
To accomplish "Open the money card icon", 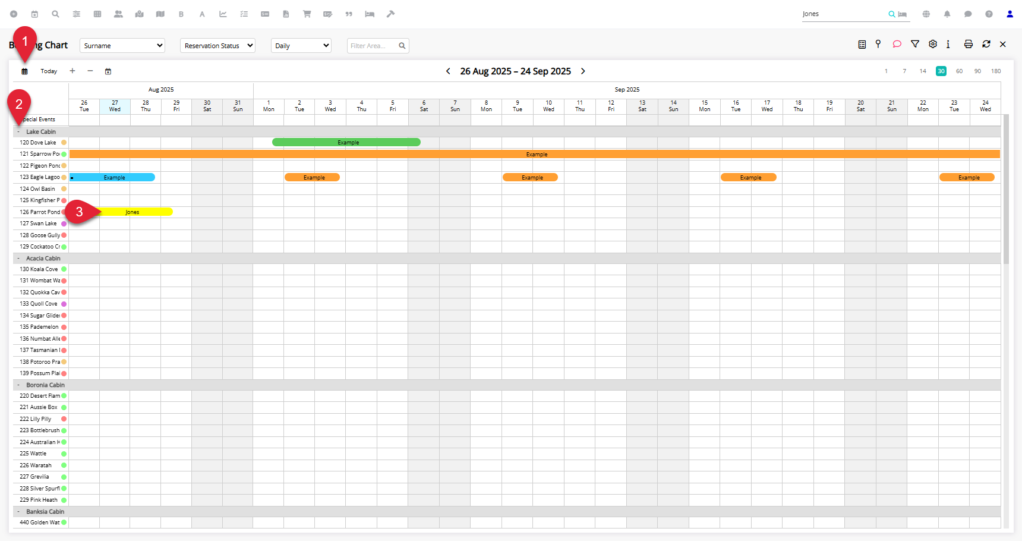I will coord(265,14).
